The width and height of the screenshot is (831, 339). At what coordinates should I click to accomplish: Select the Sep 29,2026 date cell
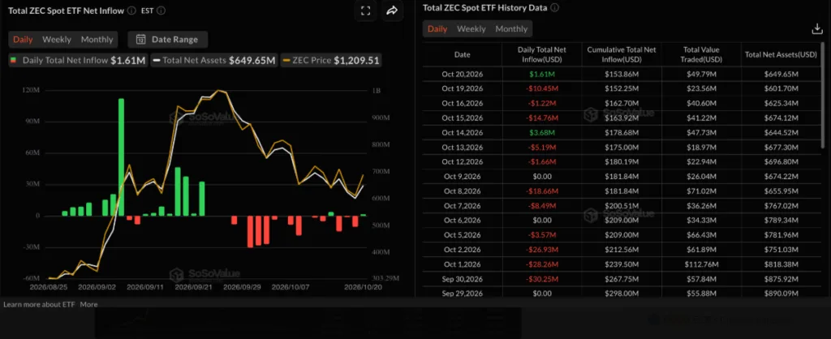[x=462, y=294]
